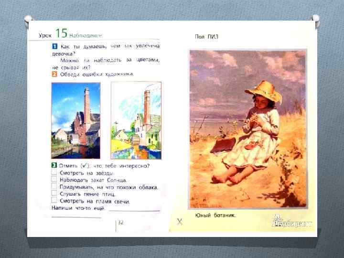Screen dimensions: 344x258
Task: Click the artist name 'Пол ПИЛ'
Action: point(207,37)
